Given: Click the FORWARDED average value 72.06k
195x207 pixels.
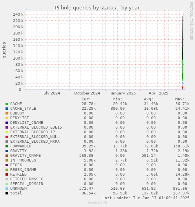Looking at the screenshot, I should point(151,146).
